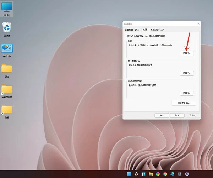Open the Control Panel desktop icon

(x=7, y=50)
